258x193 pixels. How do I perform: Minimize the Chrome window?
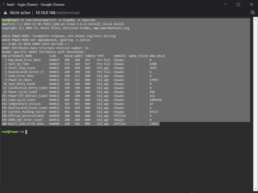point(225,4)
